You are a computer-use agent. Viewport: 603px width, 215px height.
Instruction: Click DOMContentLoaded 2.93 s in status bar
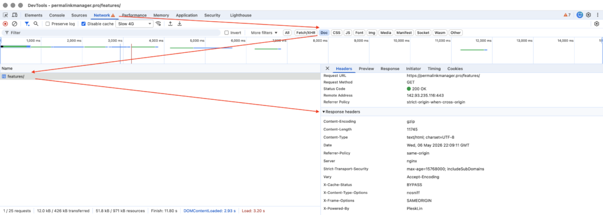click(209, 211)
